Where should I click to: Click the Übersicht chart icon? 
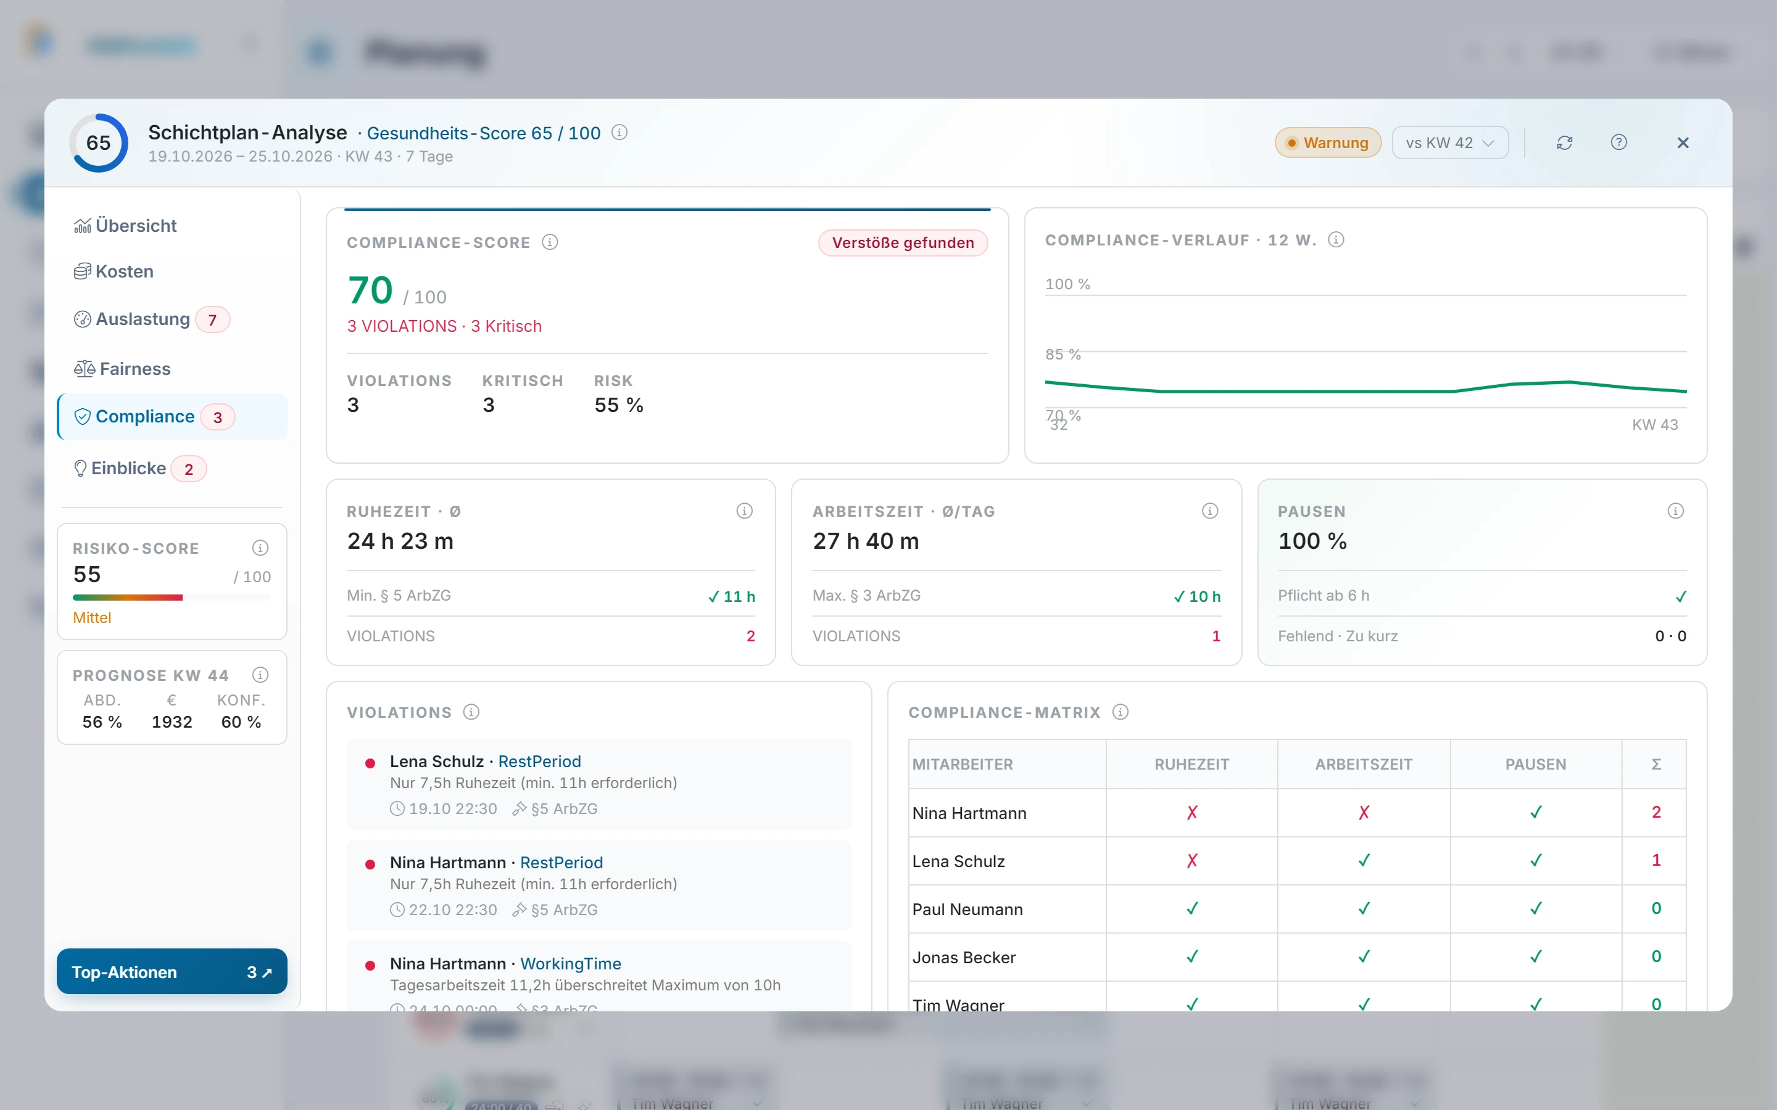coord(82,226)
